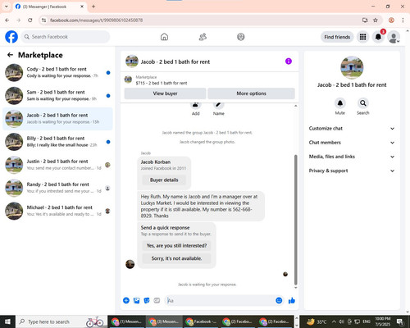The image size is (410, 328).
Task: Open the emoji picker smiley icon
Action: point(279,301)
